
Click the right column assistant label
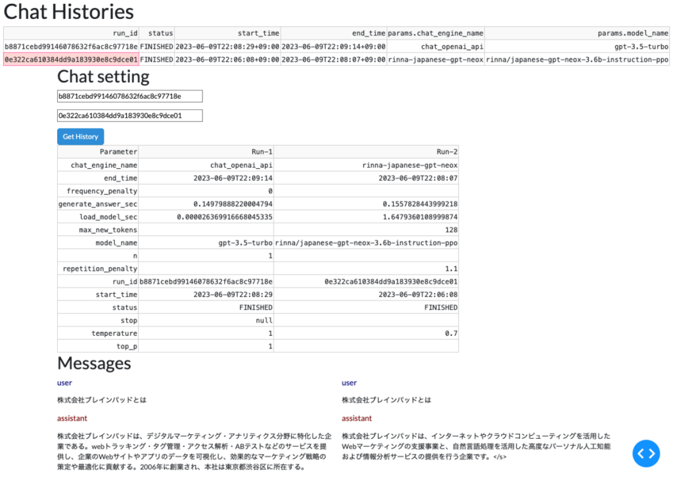(357, 419)
